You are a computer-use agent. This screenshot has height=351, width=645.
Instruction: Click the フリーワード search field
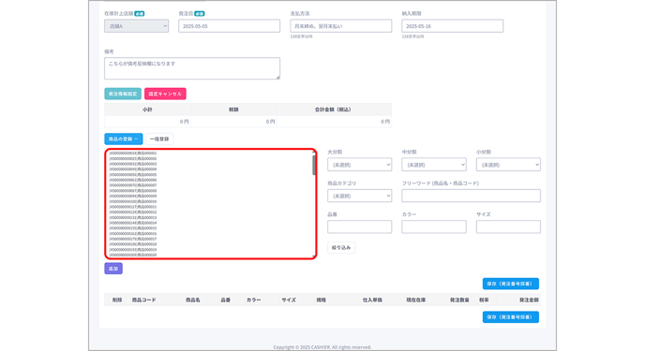point(471,196)
